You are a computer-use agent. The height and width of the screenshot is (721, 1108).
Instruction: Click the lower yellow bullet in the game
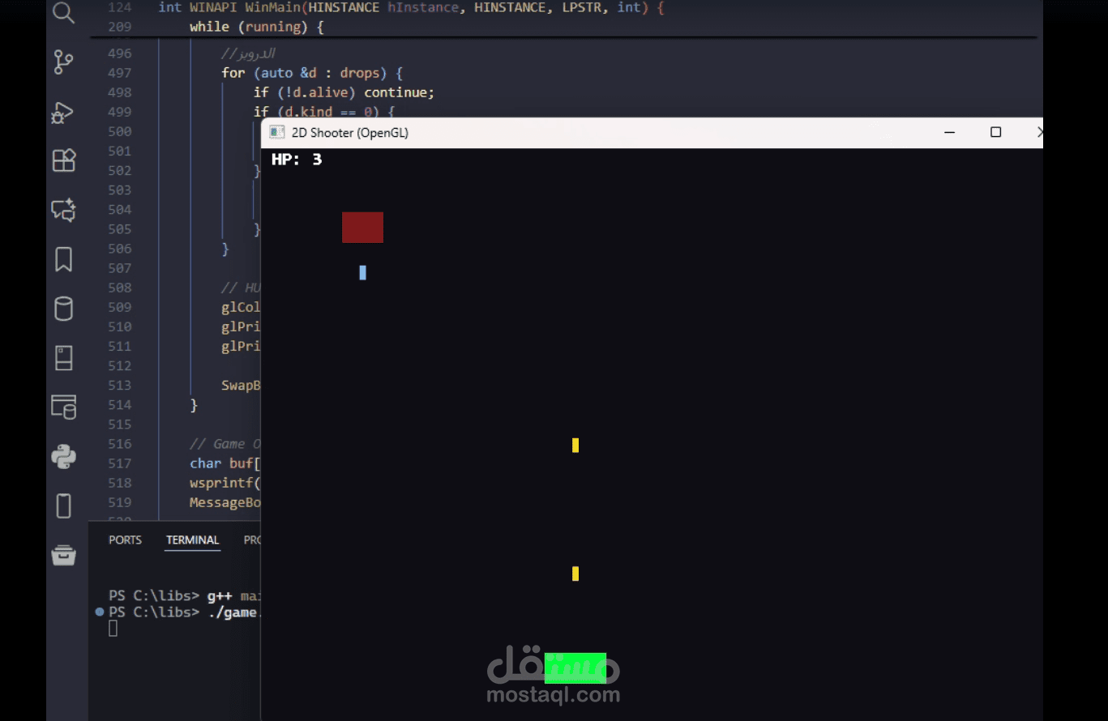(575, 574)
